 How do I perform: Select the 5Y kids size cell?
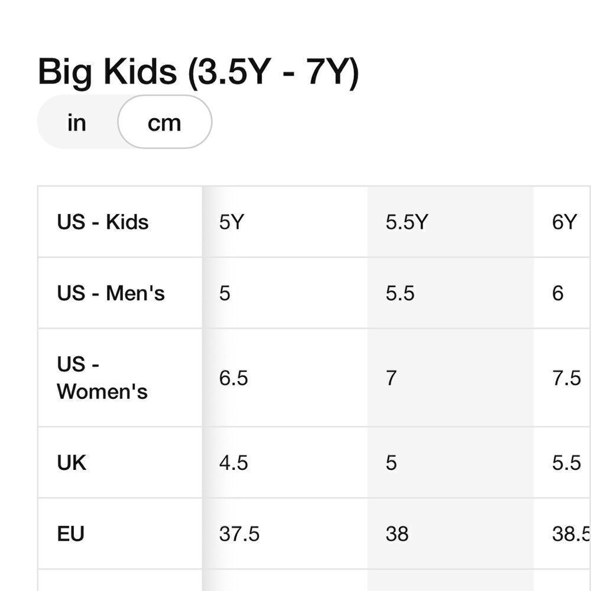coord(231,222)
